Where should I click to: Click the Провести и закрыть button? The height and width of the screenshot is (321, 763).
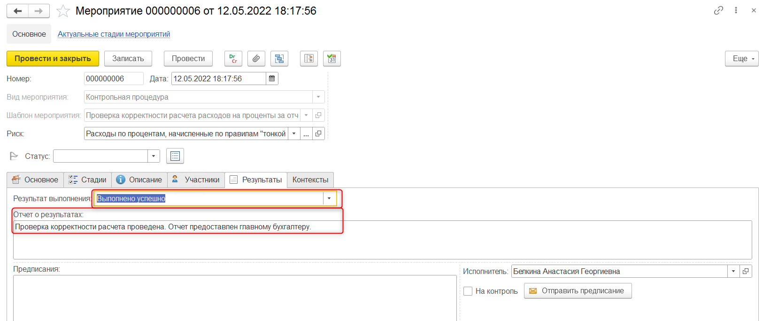pos(53,59)
